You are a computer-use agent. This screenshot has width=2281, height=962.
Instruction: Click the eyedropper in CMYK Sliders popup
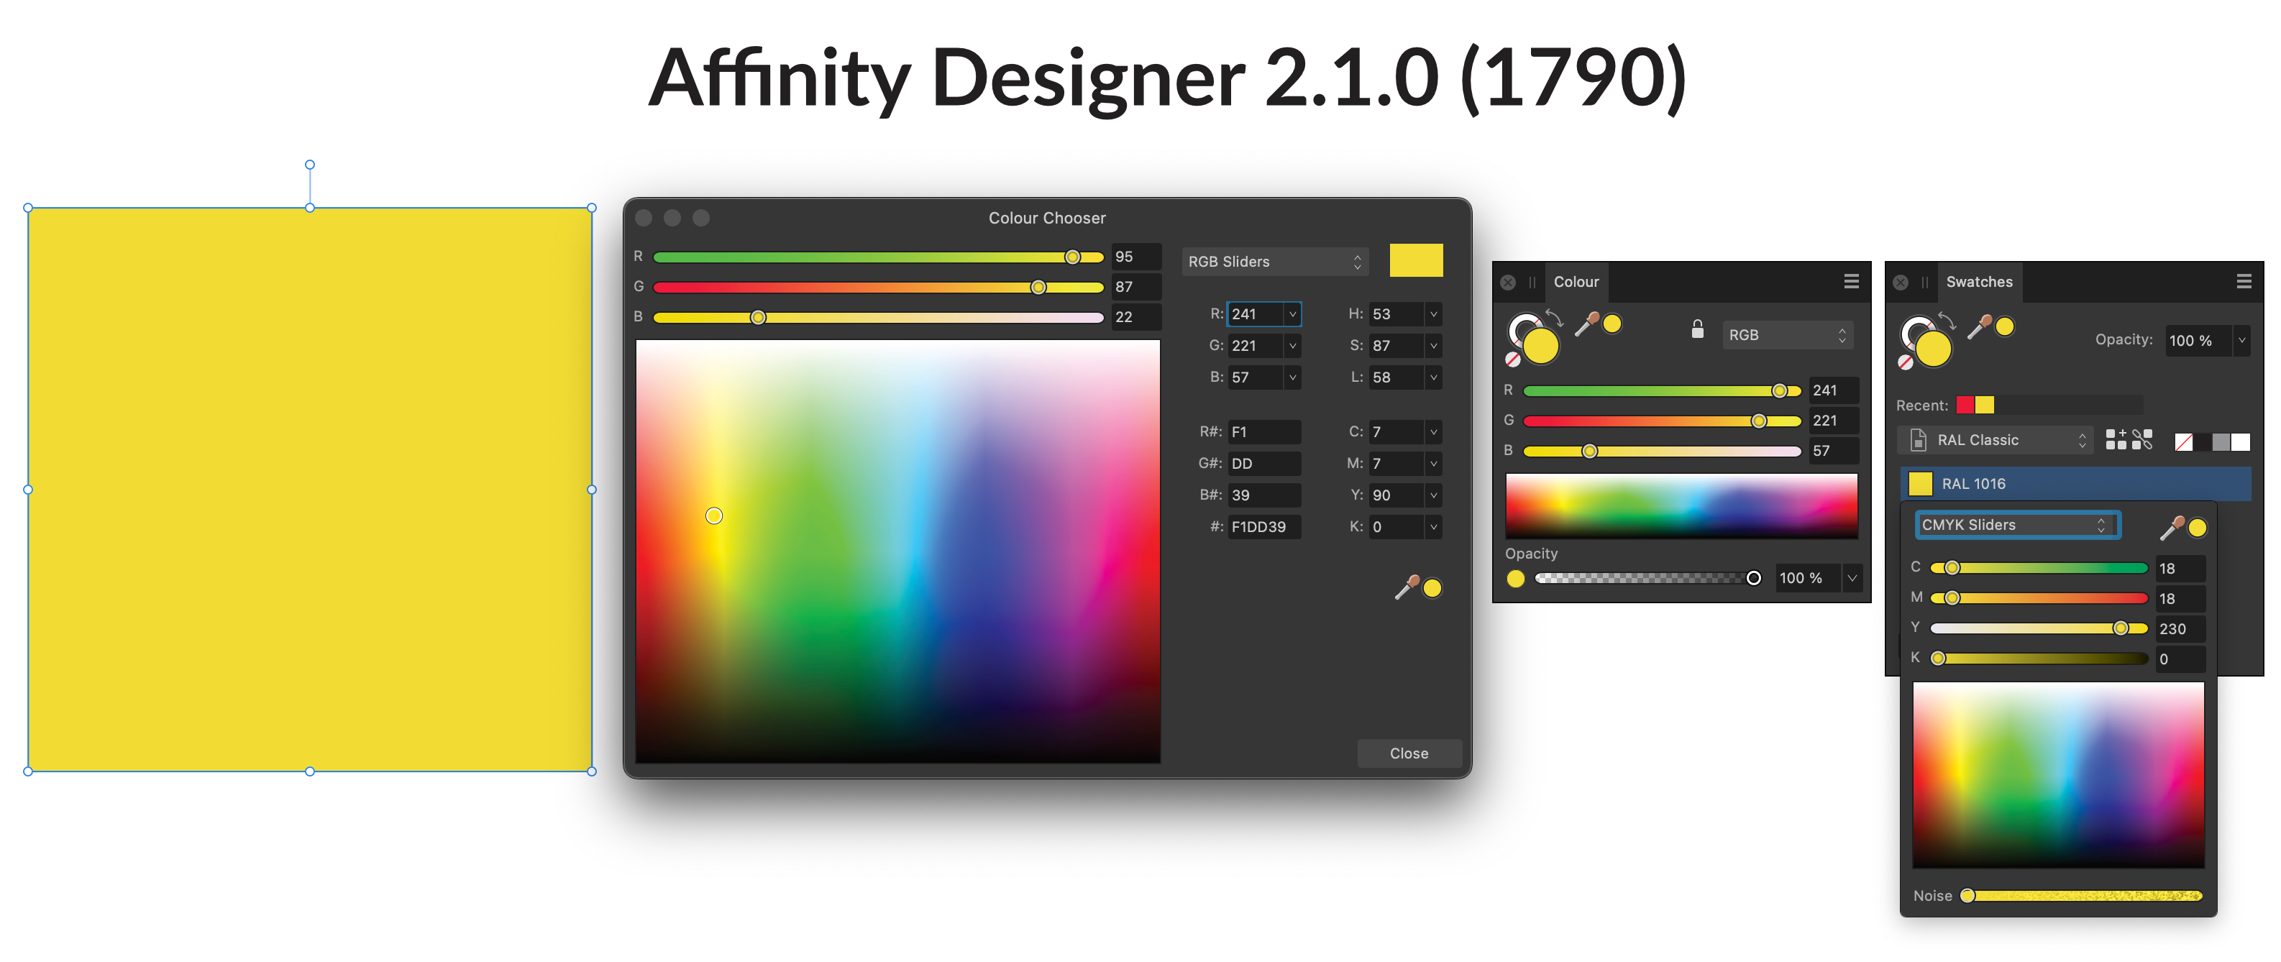click(2172, 528)
